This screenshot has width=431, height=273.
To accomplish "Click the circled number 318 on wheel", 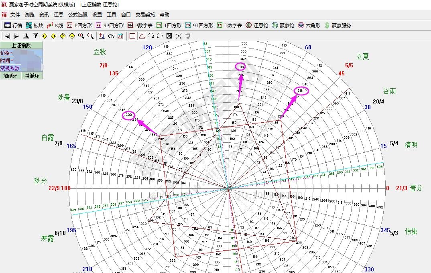I will [x=241, y=67].
